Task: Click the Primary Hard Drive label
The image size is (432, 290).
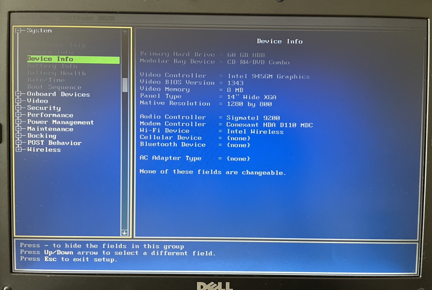Action: click(177, 54)
